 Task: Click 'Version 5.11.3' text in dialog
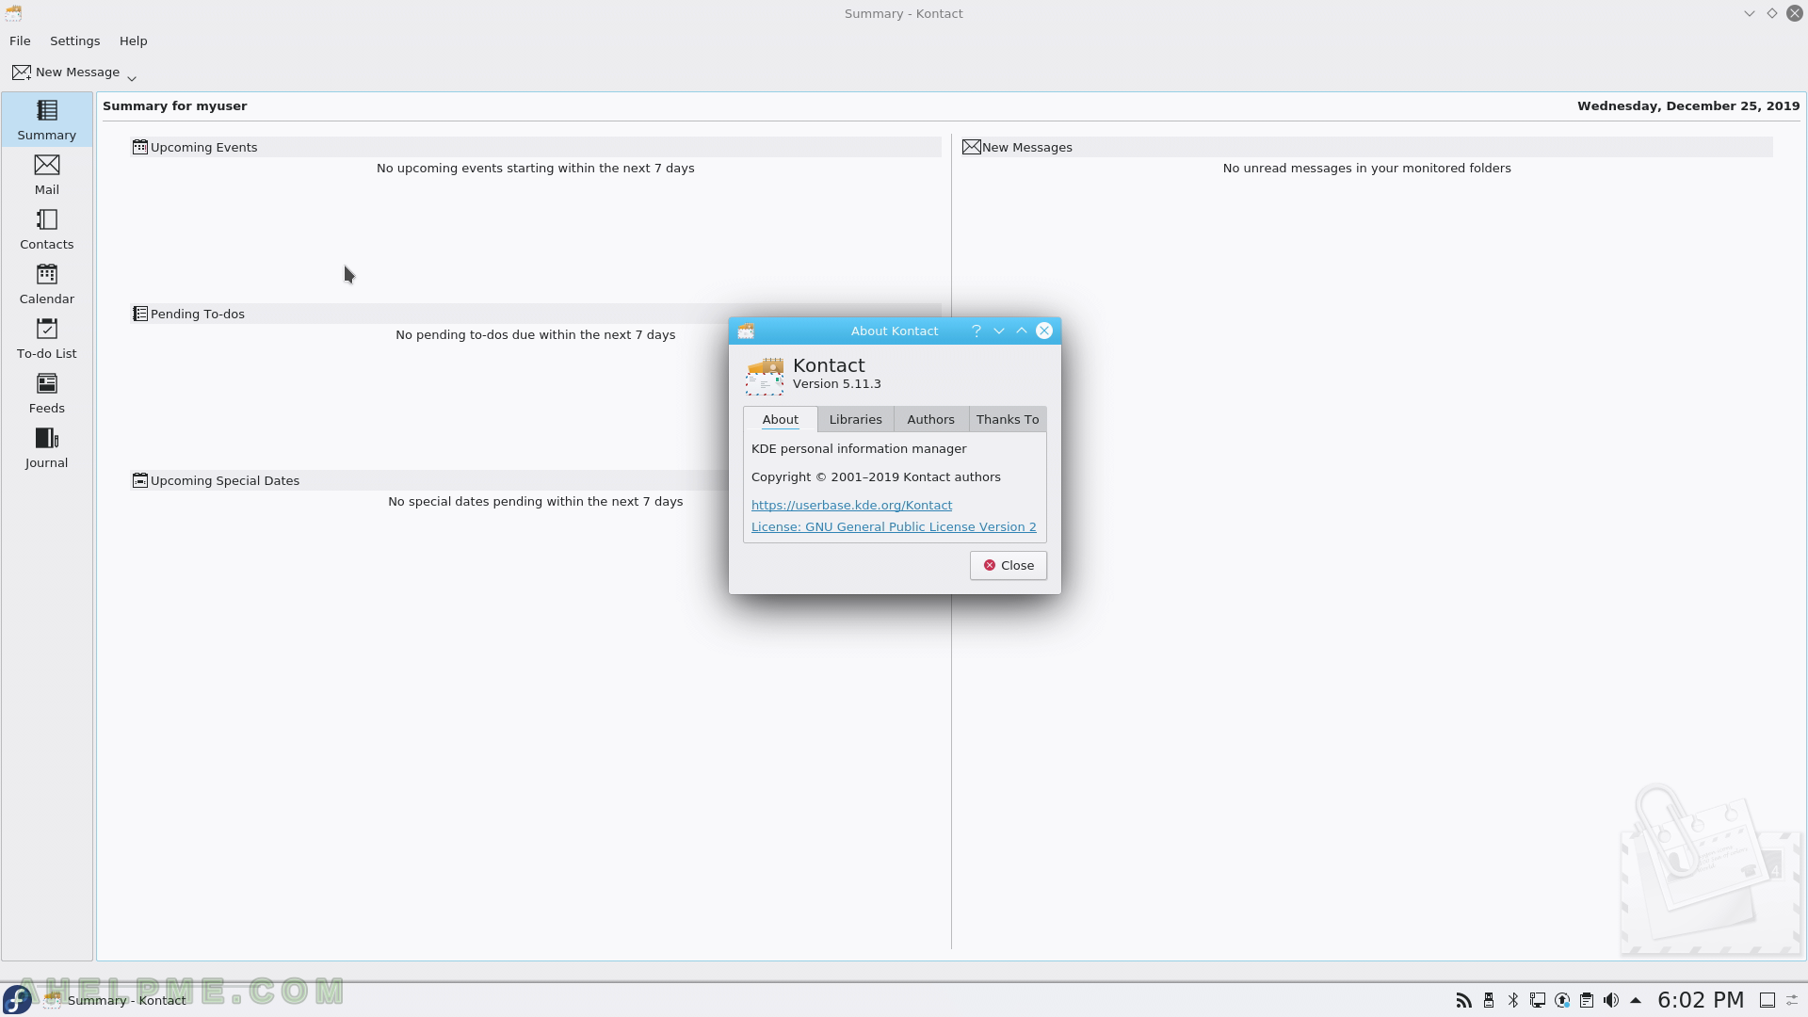click(837, 384)
